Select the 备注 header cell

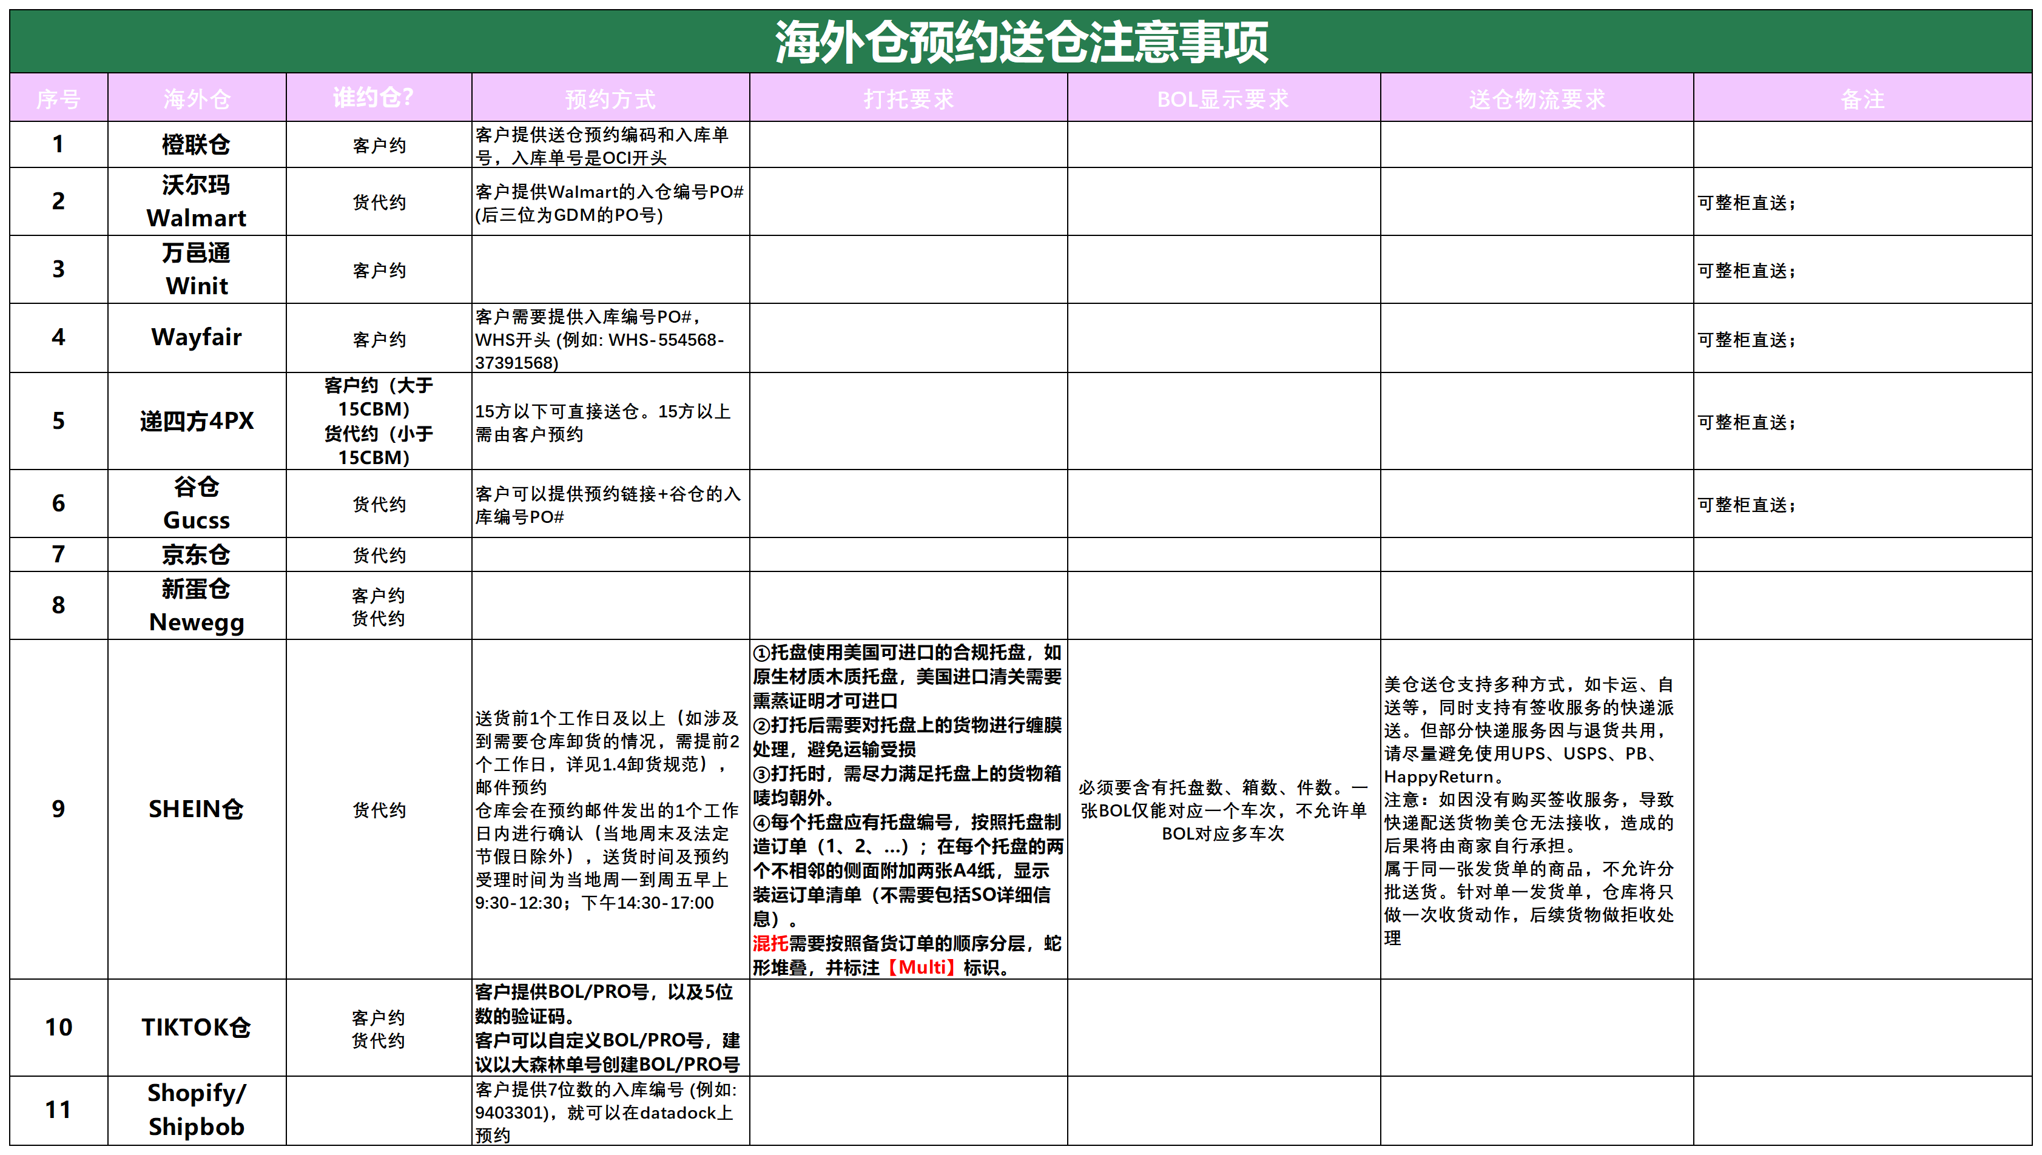1861,98
